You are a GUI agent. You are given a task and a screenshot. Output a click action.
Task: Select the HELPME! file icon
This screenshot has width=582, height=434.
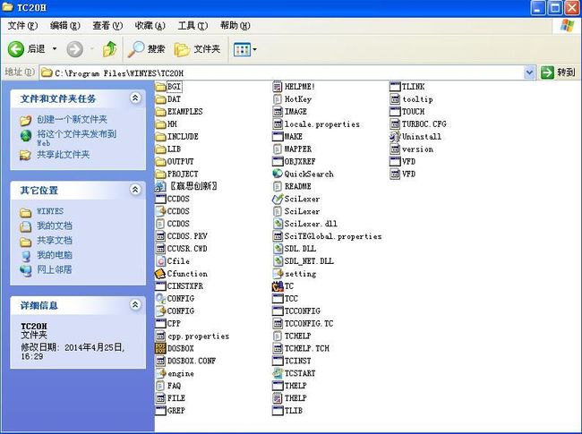(278, 87)
